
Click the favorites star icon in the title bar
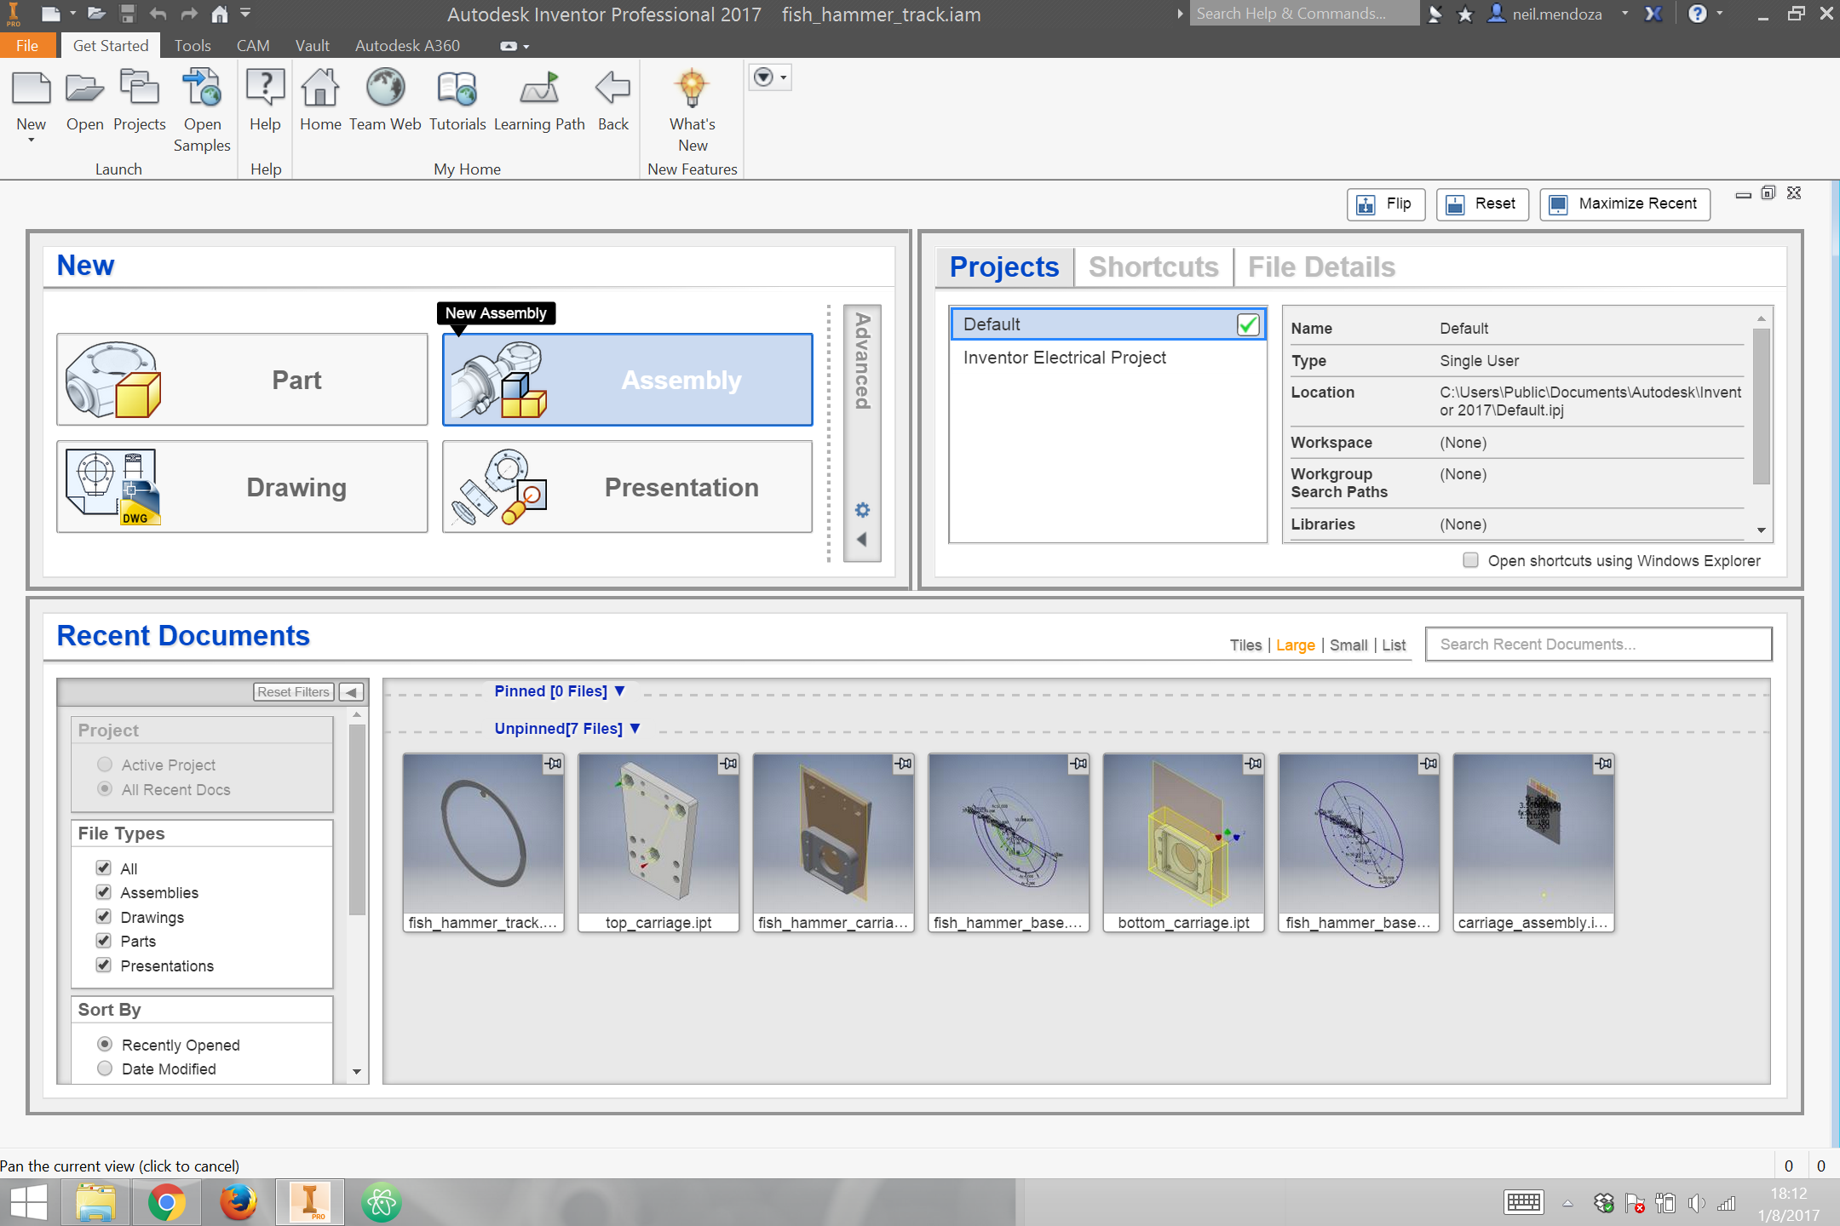coord(1465,14)
